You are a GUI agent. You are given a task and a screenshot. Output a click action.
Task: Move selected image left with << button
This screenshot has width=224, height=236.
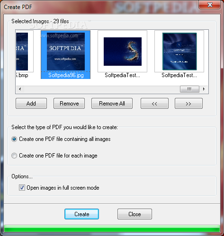click(x=154, y=104)
